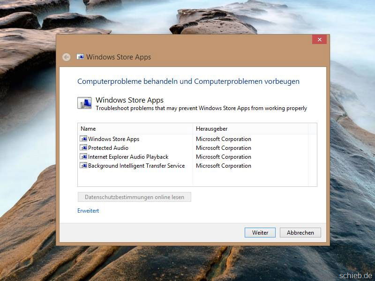The image size is (375, 281).
Task: Click Datenschutzbestimmungen online lesen button
Action: tap(135, 197)
